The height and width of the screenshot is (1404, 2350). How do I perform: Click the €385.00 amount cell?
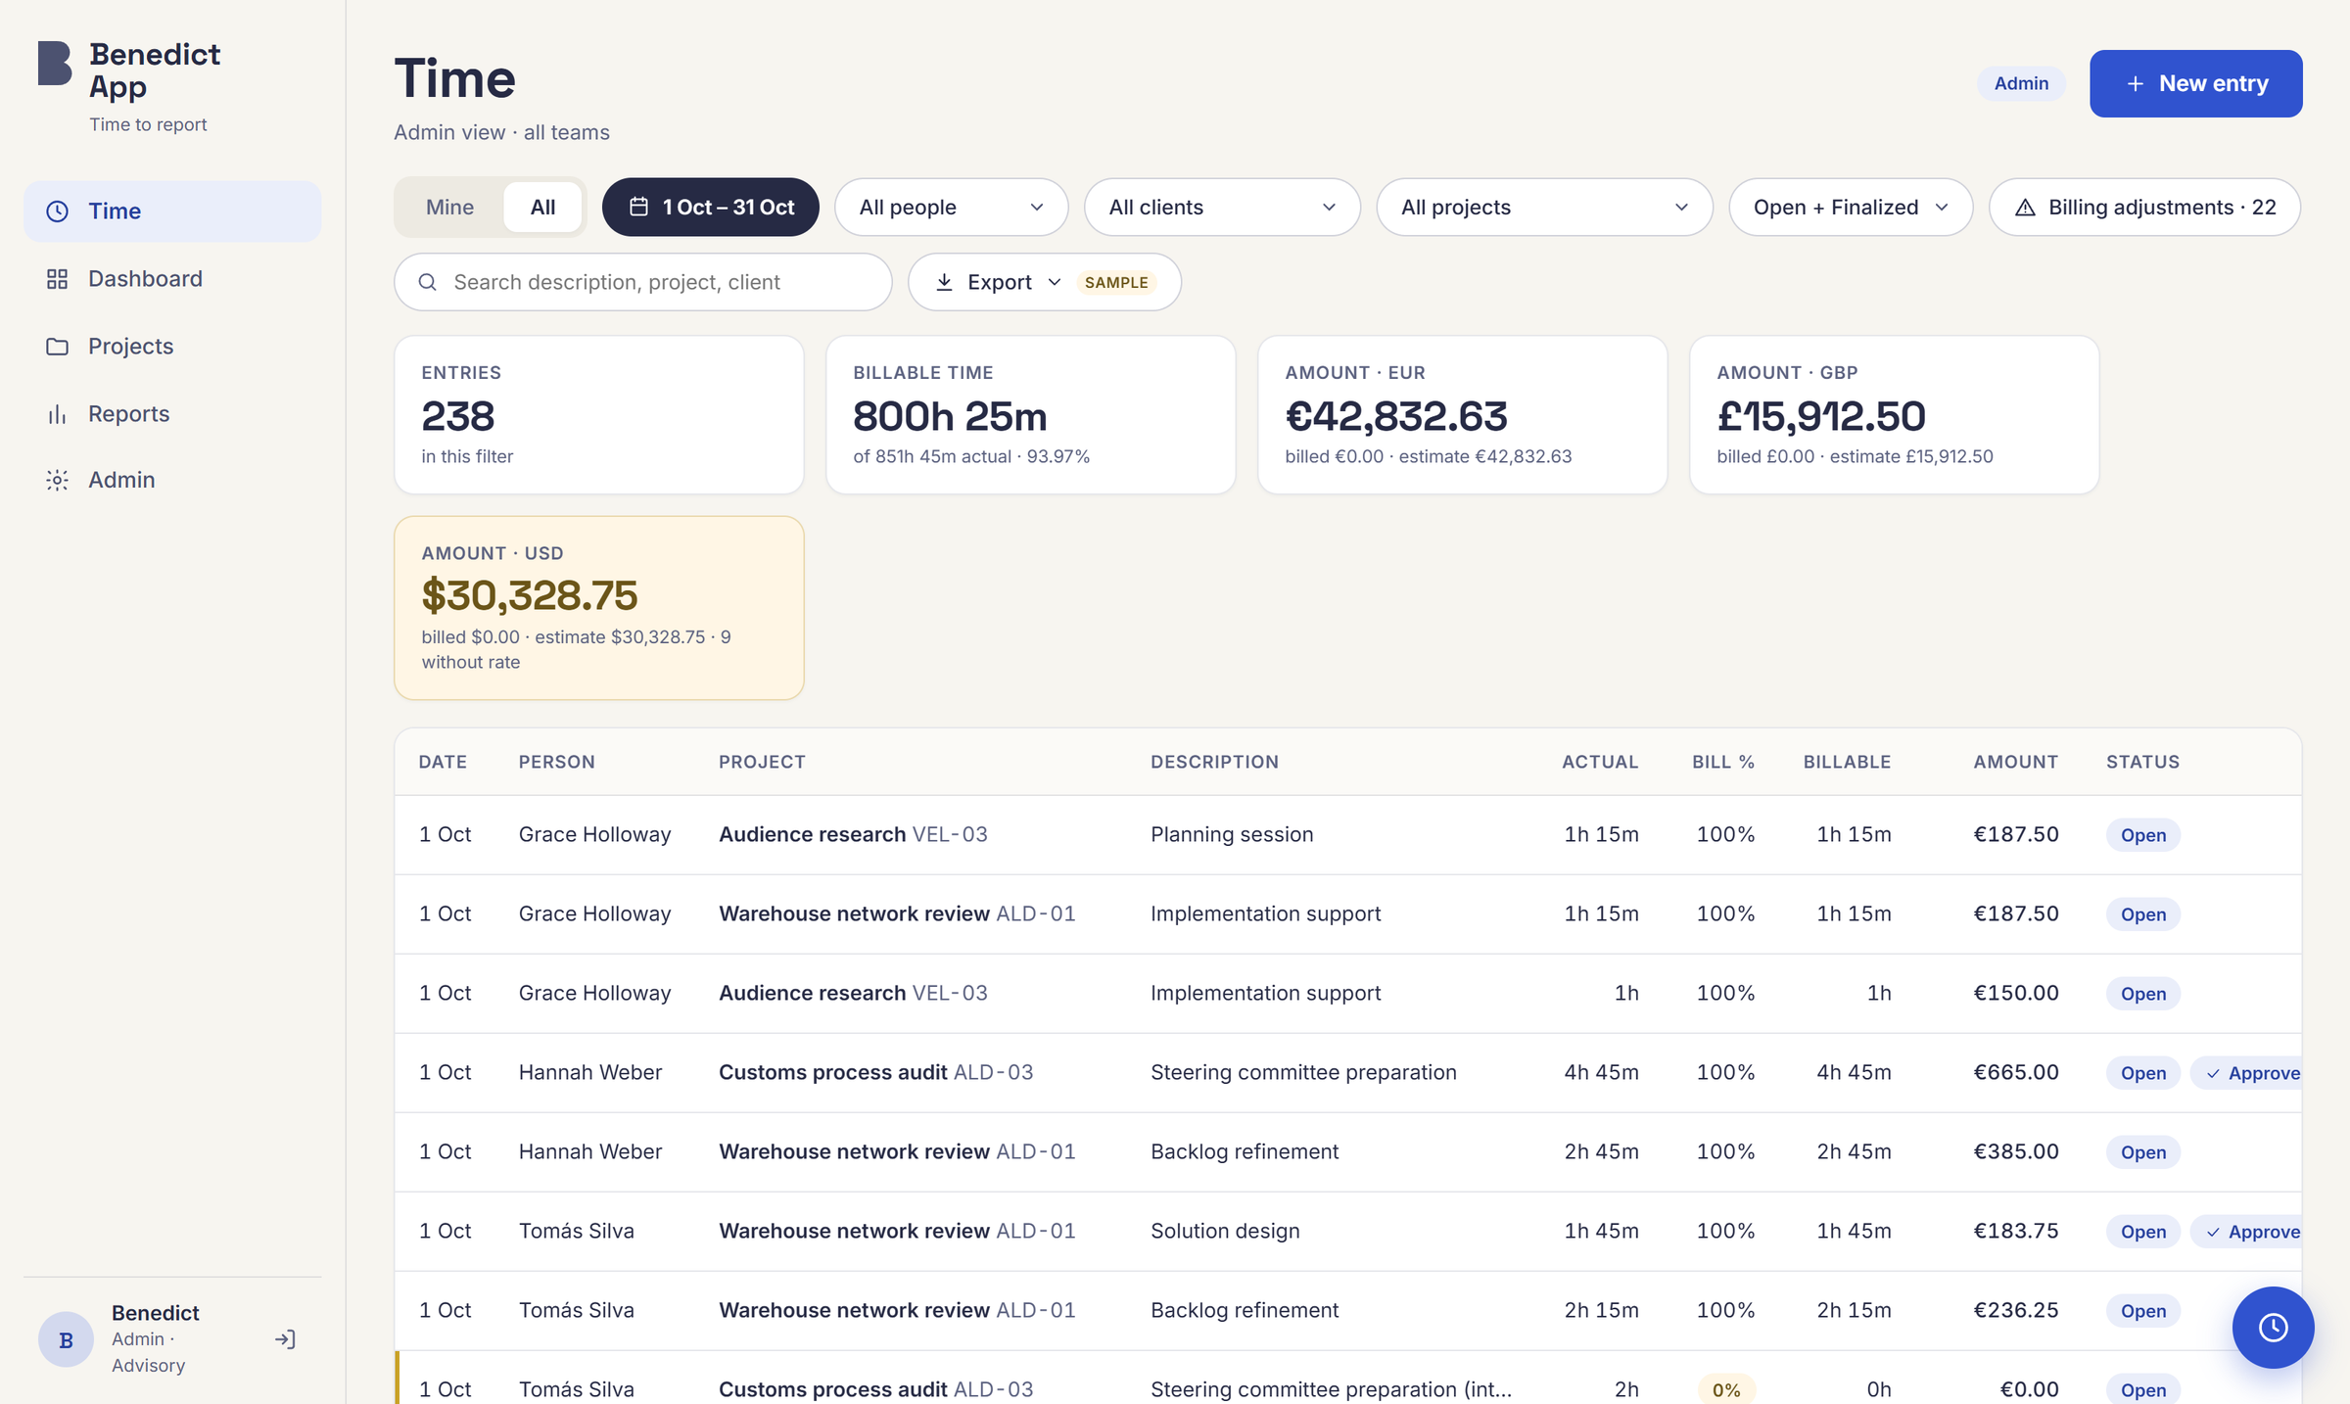[x=2015, y=1151]
